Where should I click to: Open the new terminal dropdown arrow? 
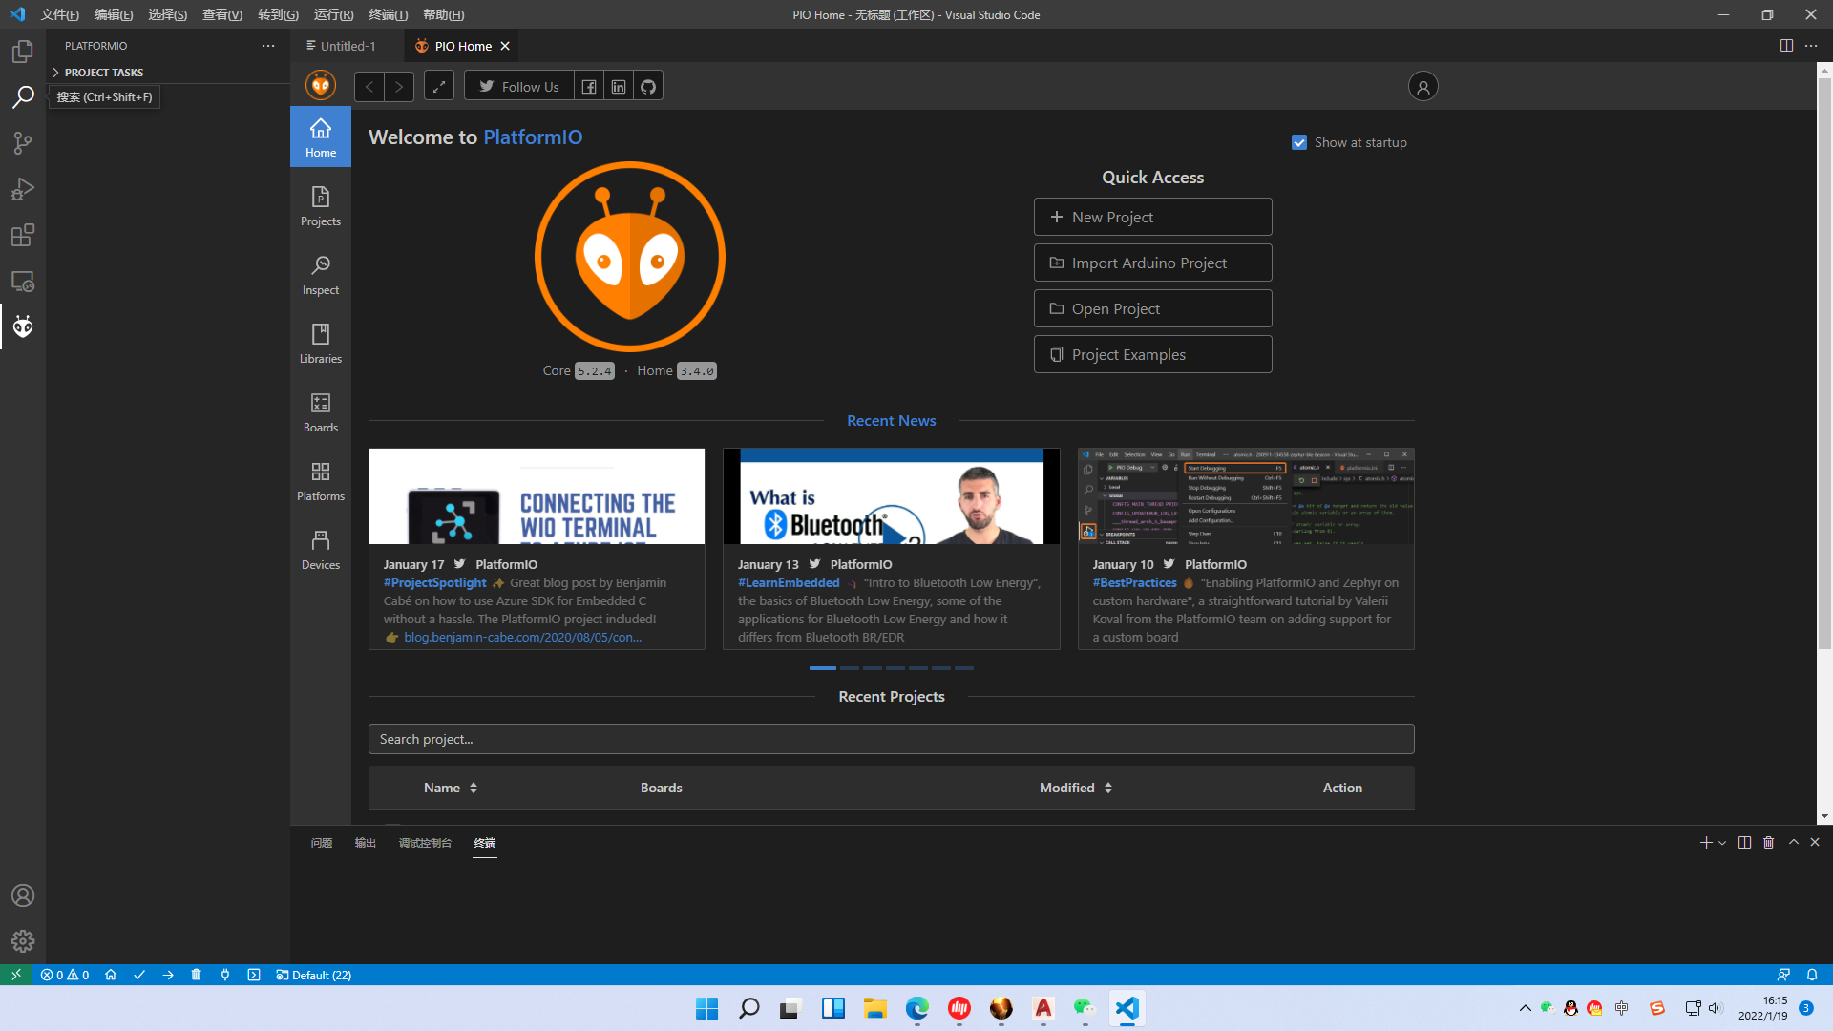tap(1722, 843)
